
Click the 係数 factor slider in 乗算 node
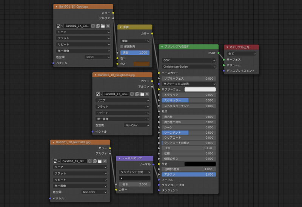pyautogui.click(x=135, y=53)
